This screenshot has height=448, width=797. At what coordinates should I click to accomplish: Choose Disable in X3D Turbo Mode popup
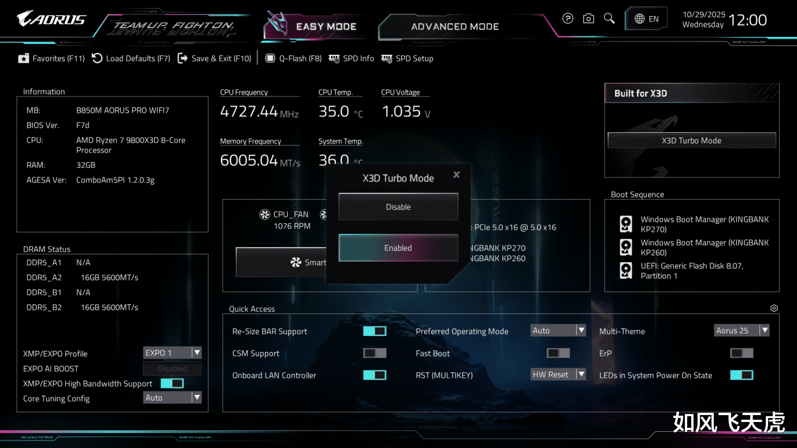tap(398, 207)
